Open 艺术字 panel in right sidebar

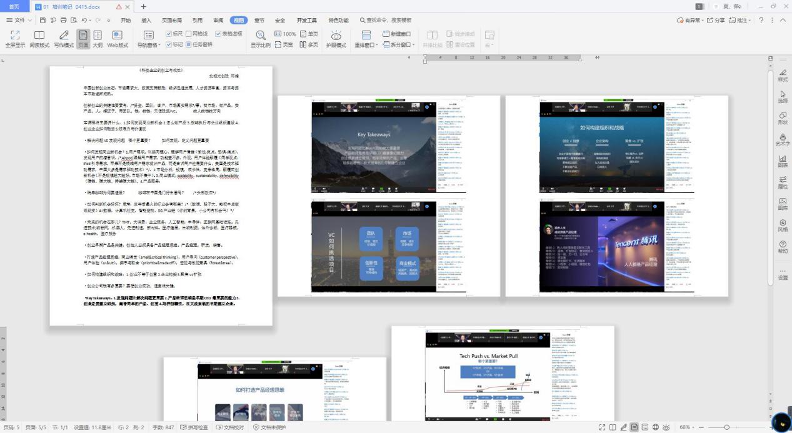[783, 139]
